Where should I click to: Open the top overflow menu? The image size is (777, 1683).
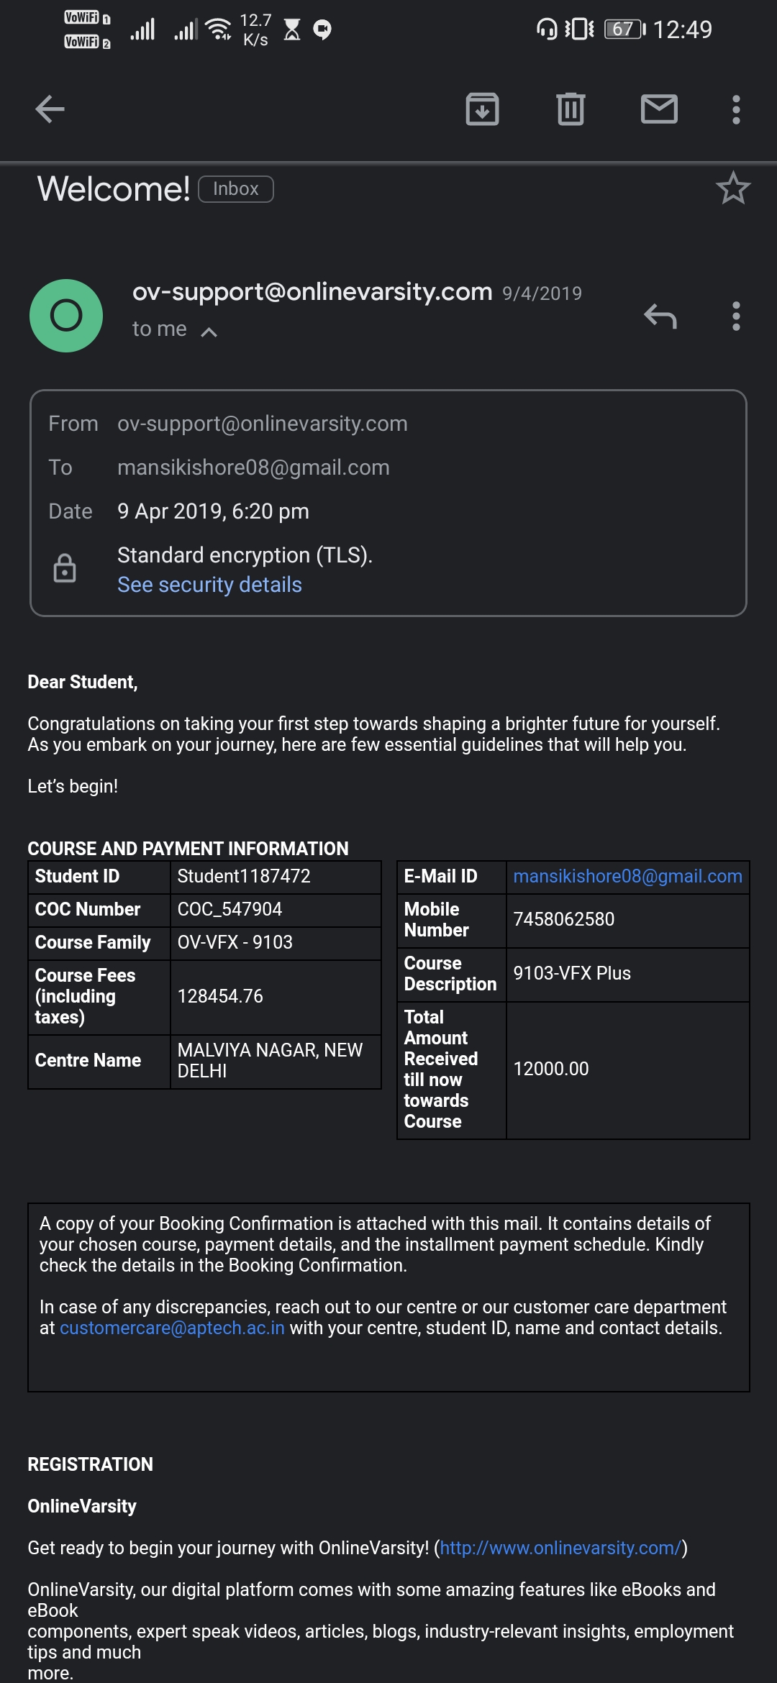point(735,109)
